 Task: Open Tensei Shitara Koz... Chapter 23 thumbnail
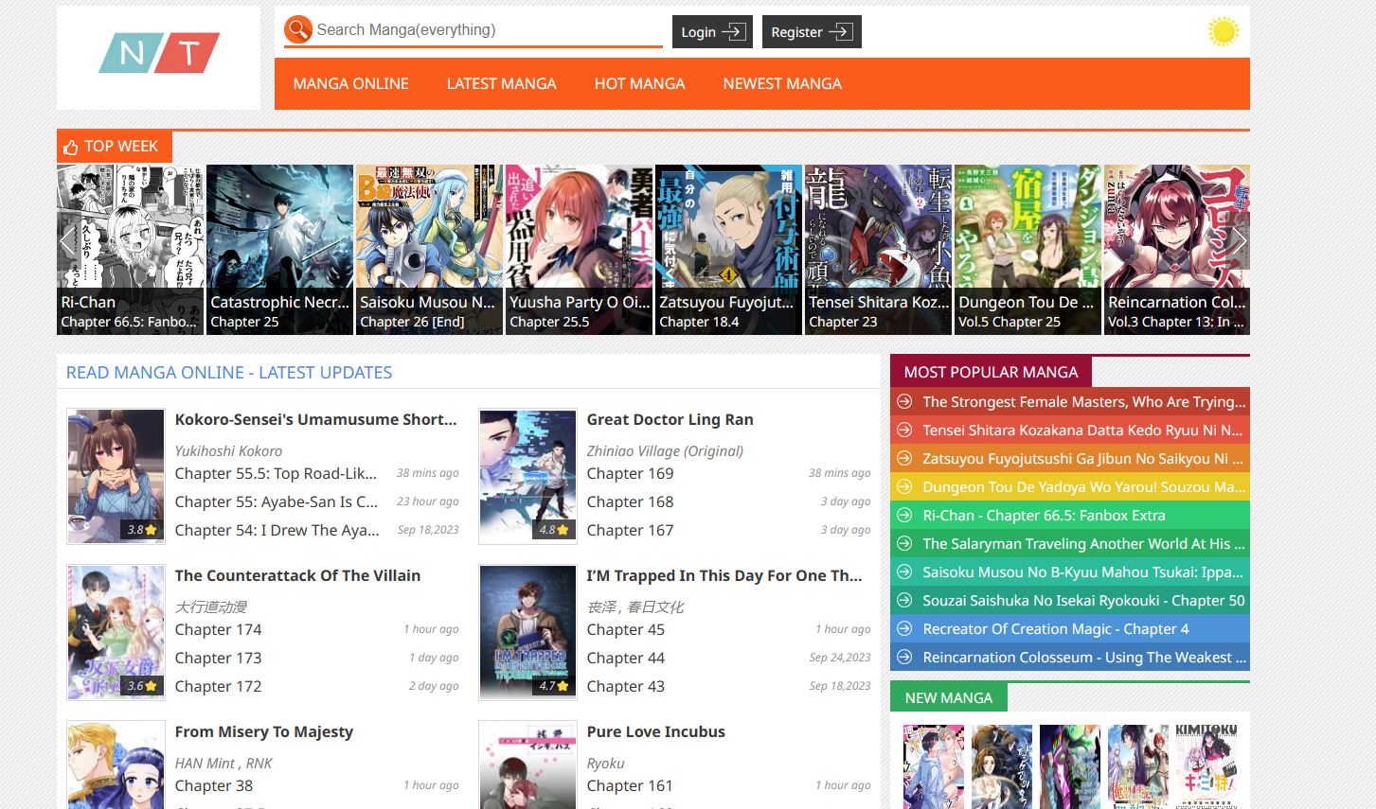pos(878,250)
